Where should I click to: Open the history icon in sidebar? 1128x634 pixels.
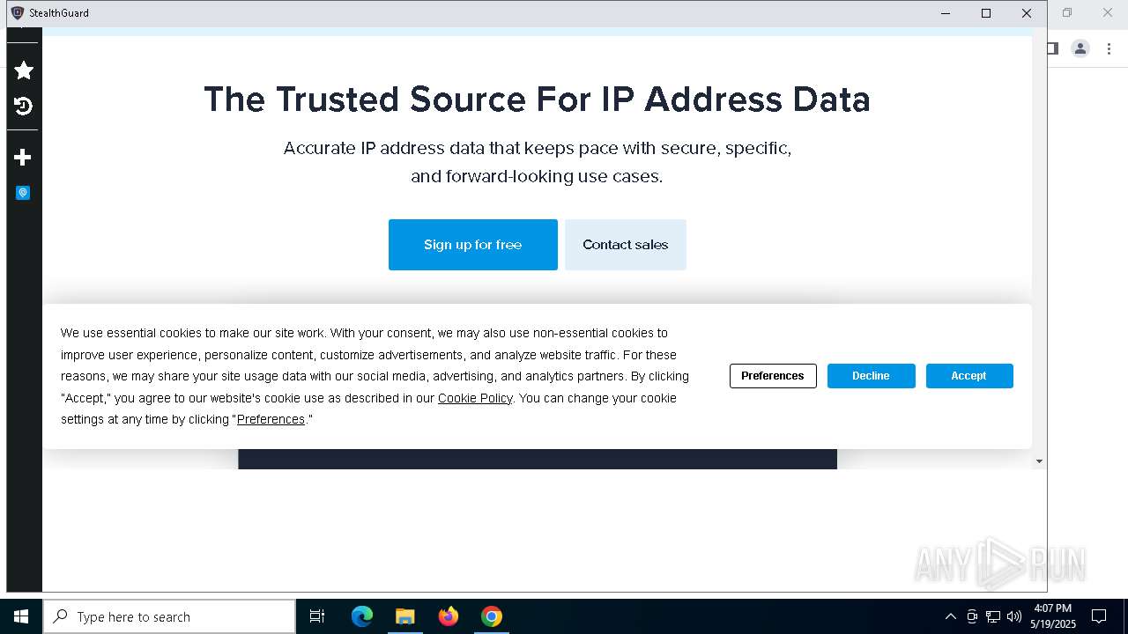(24, 107)
